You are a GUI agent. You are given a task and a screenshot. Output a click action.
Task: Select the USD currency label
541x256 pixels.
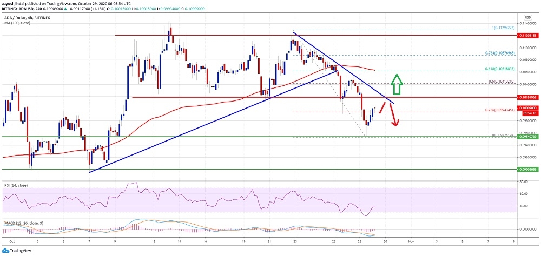click(527, 17)
